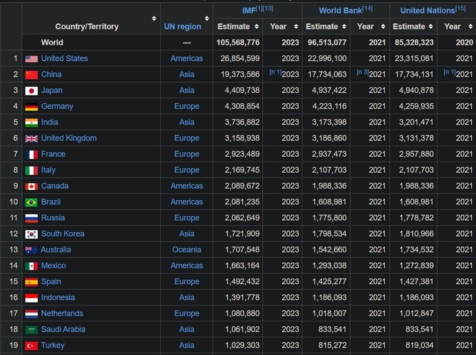
Task: Click the South Korea flag icon
Action: (32, 234)
